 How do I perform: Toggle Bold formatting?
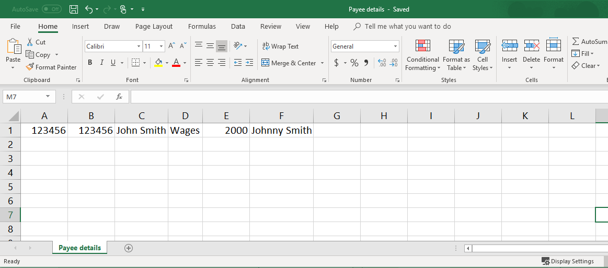pyautogui.click(x=90, y=63)
